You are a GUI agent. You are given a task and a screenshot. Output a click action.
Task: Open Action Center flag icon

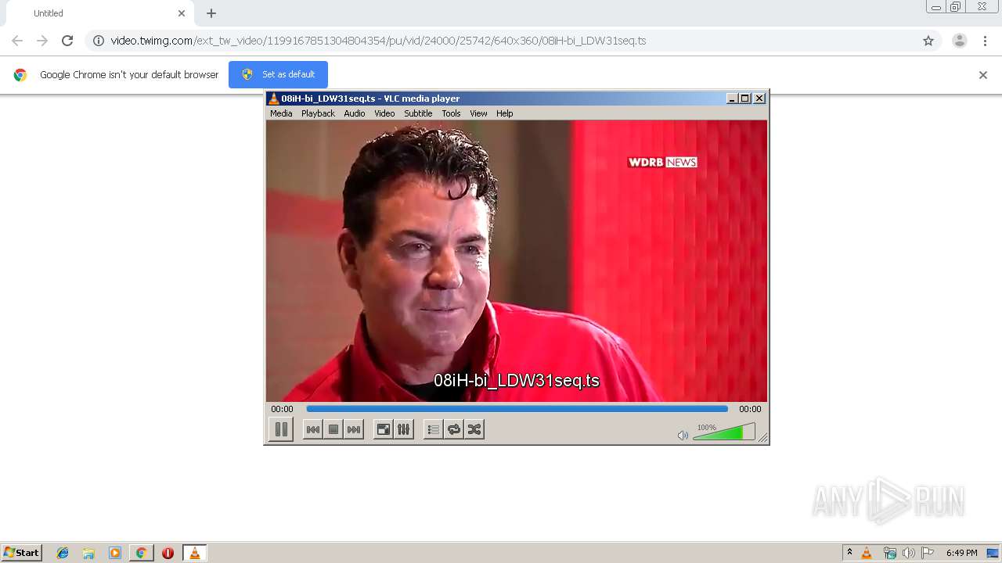coord(928,553)
